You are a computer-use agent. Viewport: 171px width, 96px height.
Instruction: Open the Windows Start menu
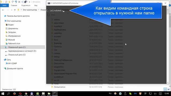3,94
